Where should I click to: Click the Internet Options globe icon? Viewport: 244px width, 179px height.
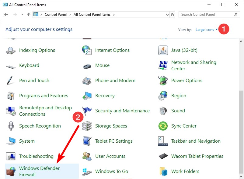pyautogui.click(x=87, y=50)
